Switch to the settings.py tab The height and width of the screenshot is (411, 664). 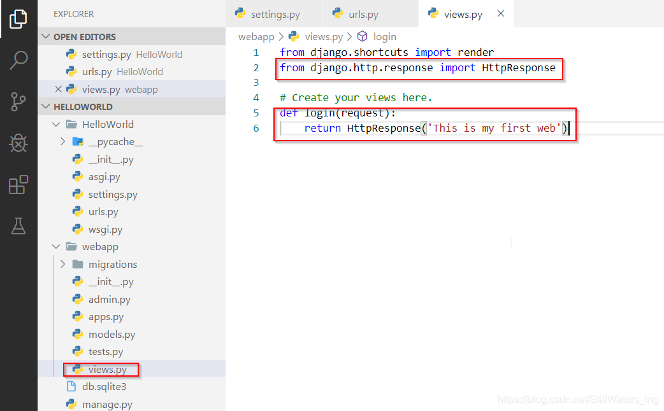(275, 14)
